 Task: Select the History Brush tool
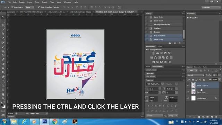[3, 55]
